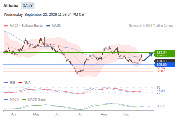Viewport: 176px width, 119px height.
Task: Select the May marker on the time axis
Action: pos(36,114)
